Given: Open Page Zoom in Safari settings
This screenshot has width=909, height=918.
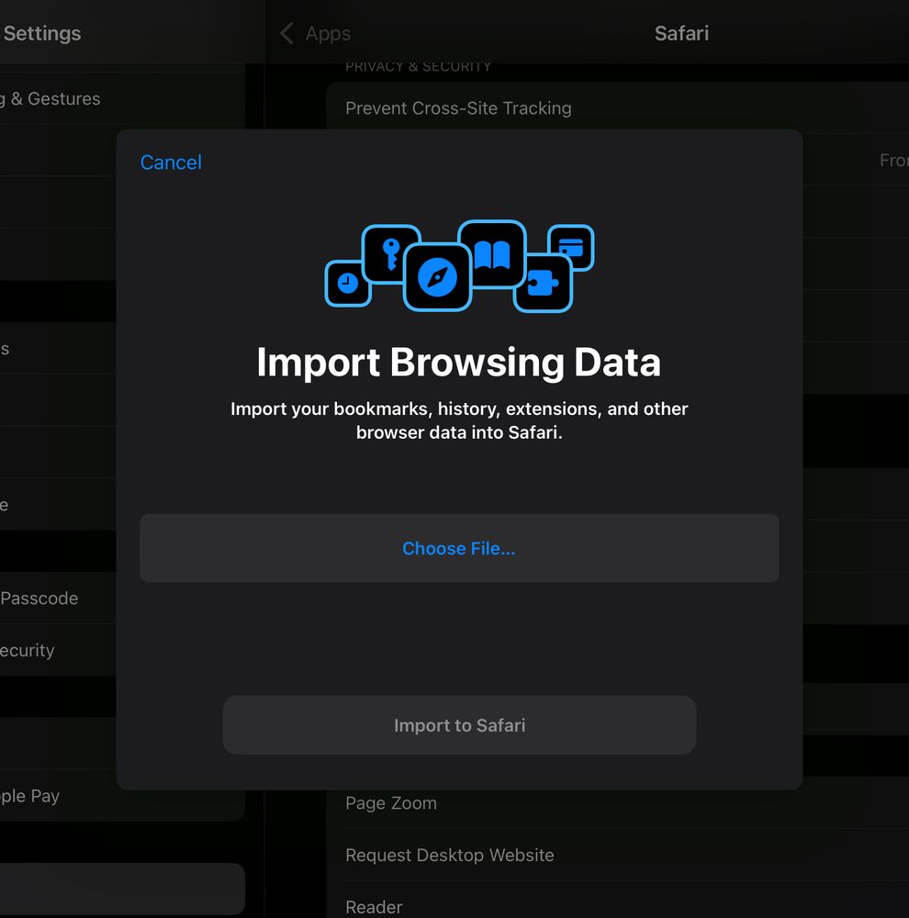Looking at the screenshot, I should coord(617,802).
